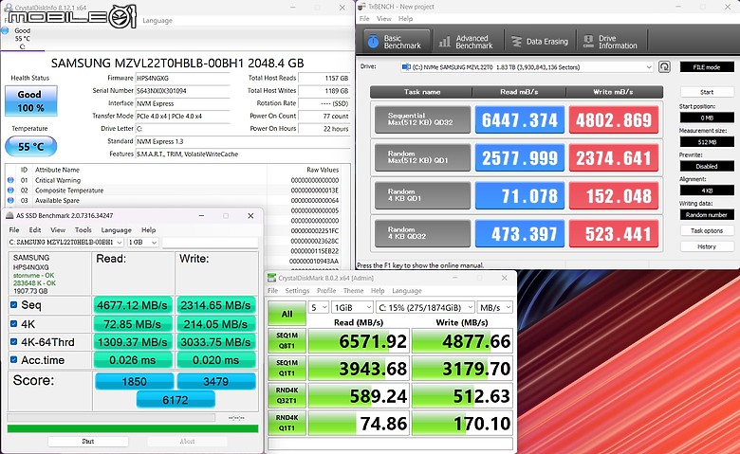Click blue status dot for Composite Temperature
This screenshot has height=454, width=740.
[10, 190]
